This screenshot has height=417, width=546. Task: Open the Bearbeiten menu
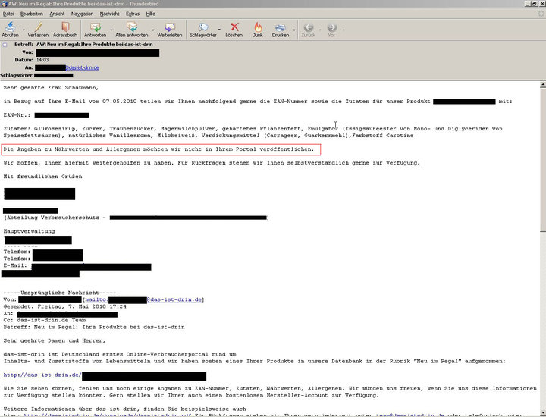32,14
